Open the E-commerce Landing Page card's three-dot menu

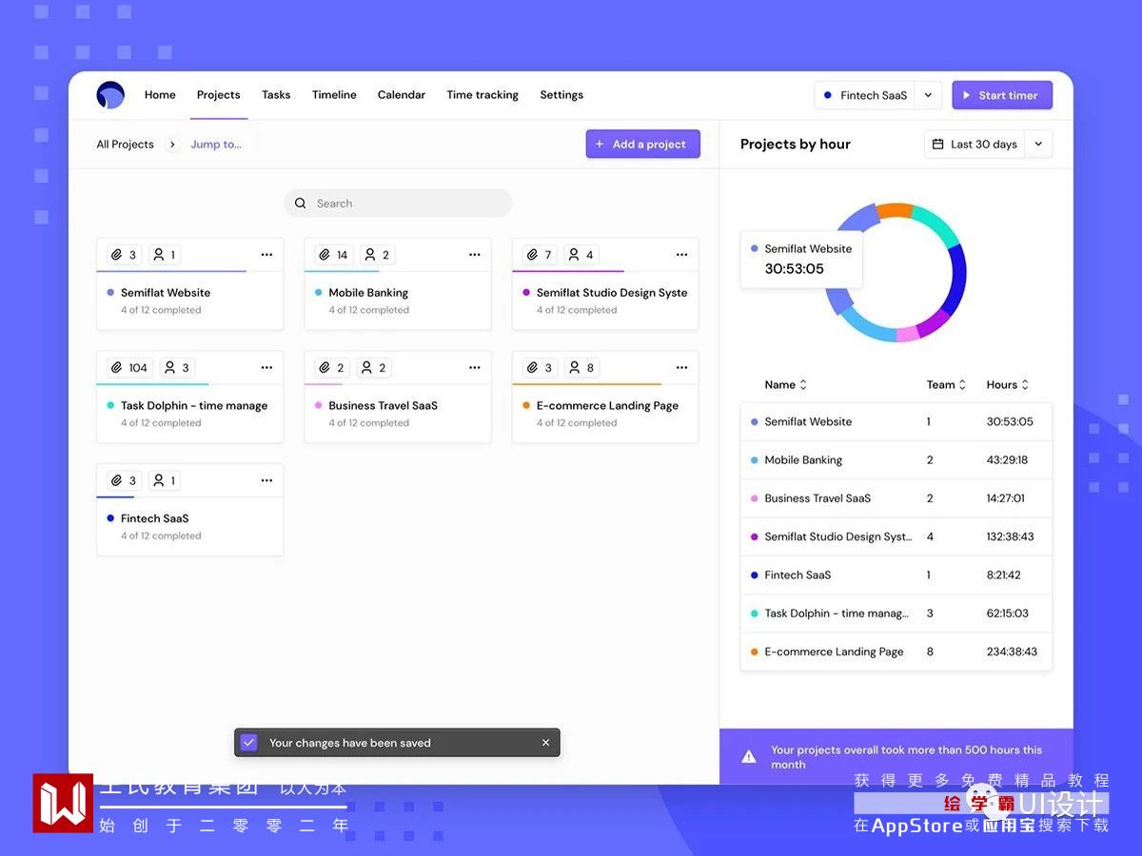pyautogui.click(x=681, y=367)
